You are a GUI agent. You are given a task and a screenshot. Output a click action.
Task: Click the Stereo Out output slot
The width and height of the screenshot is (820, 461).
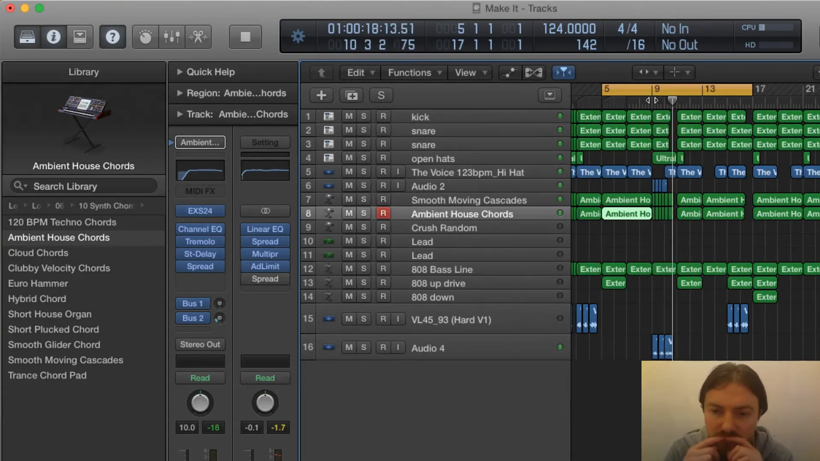tap(200, 344)
